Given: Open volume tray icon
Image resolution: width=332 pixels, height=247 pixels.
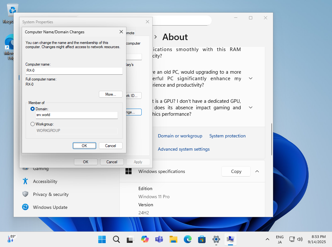Looking at the screenshot, I should 300,239.
